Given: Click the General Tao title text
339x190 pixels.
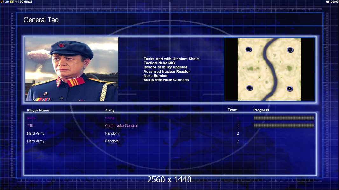Looking at the screenshot, I should [x=41, y=20].
